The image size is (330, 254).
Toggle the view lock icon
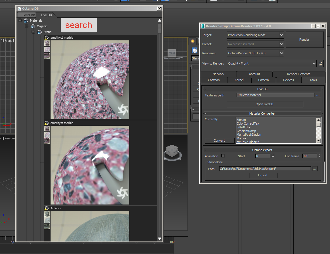321,64
